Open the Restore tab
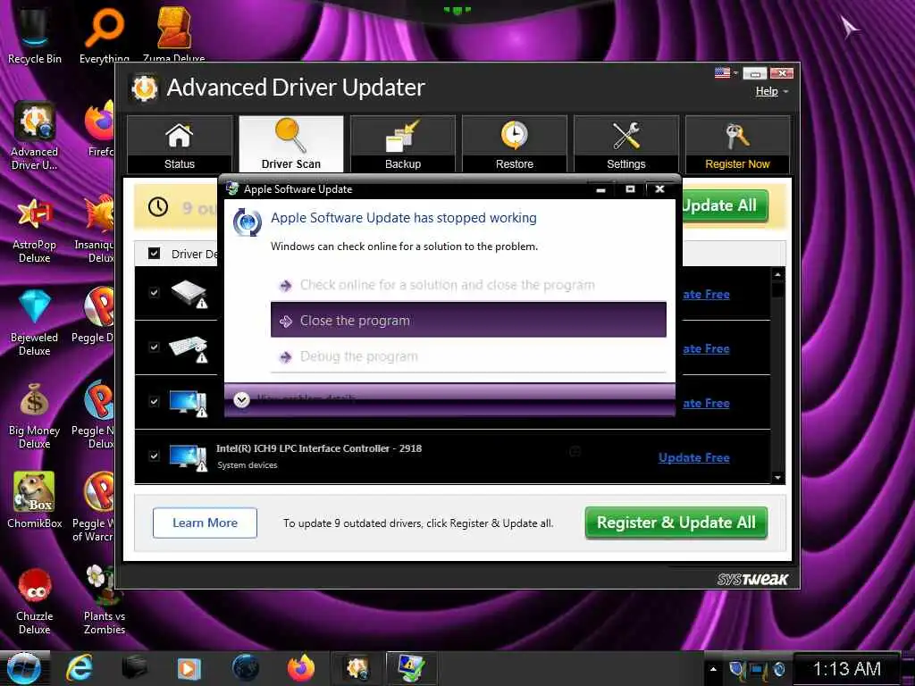Viewport: 915px width, 686px height. 514,144
